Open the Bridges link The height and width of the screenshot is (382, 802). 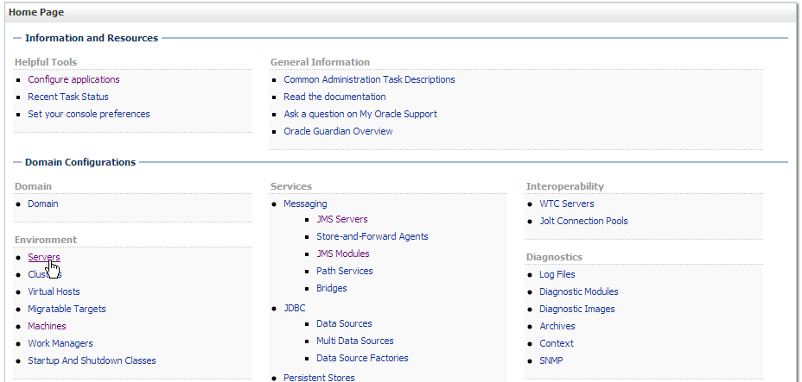point(332,288)
